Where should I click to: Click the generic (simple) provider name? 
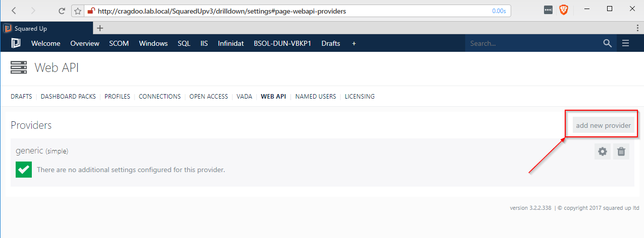point(42,150)
